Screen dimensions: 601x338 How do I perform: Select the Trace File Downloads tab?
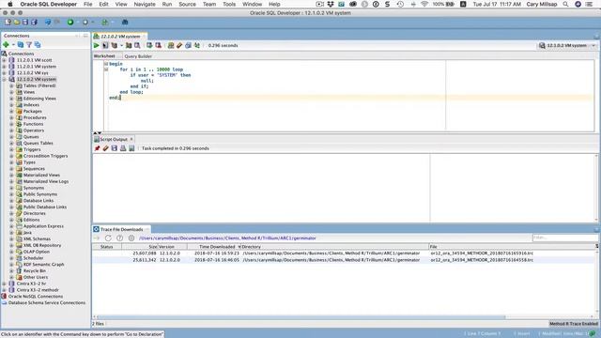point(121,229)
